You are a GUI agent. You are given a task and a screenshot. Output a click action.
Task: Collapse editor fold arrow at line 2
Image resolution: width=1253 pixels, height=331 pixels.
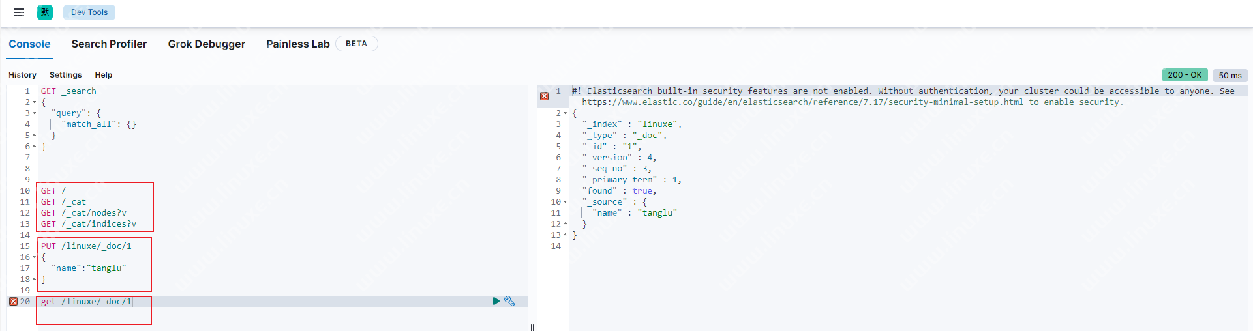click(x=35, y=102)
